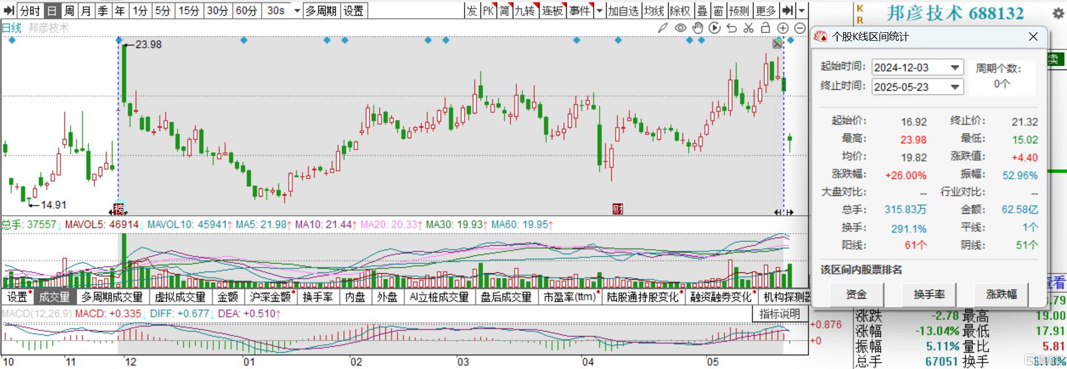
Task: Toggle the chart lock icon
Action: click(x=765, y=28)
